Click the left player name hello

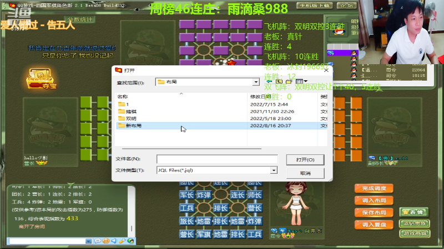tap(36, 158)
